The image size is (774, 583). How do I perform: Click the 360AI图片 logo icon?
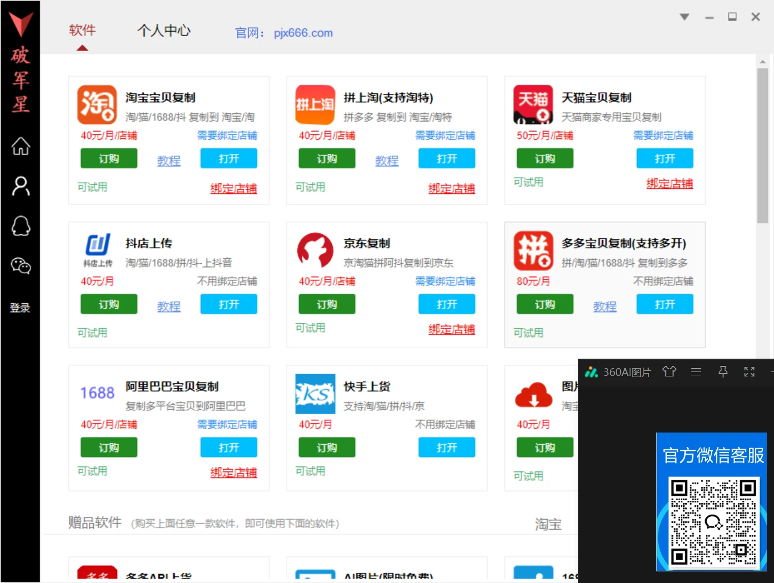click(x=591, y=372)
